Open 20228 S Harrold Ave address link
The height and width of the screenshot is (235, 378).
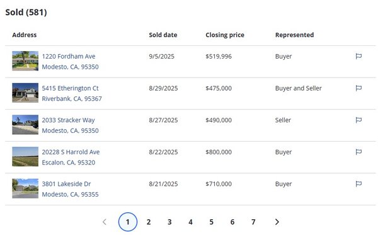coord(71,152)
